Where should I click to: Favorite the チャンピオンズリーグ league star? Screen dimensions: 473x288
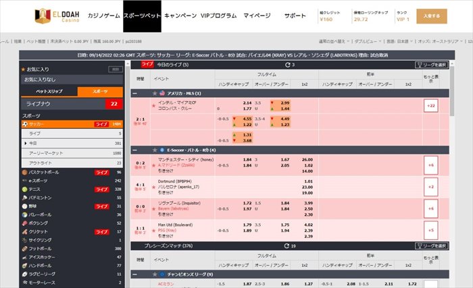point(155,274)
